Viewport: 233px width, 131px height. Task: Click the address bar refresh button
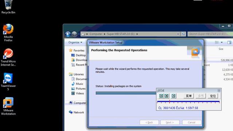click(x=183, y=34)
